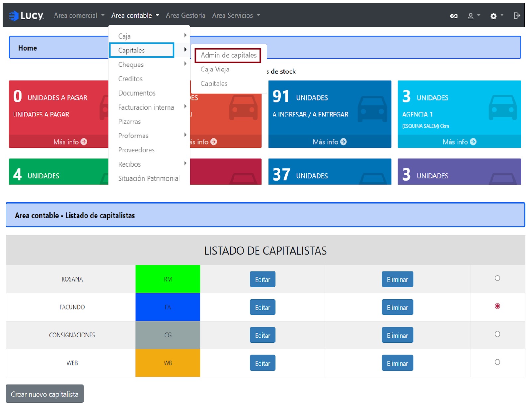Select the FACUNDO radio button
The width and height of the screenshot is (531, 404).
pyautogui.click(x=497, y=306)
